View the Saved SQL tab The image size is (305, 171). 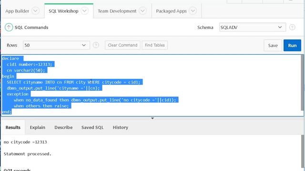(92, 127)
